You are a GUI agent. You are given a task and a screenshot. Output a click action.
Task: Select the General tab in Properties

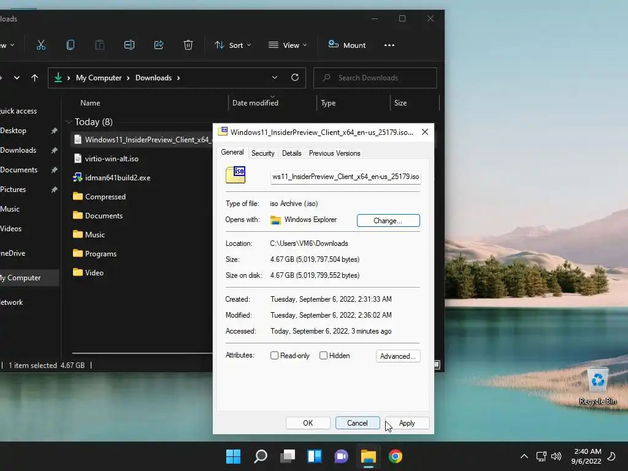click(232, 152)
